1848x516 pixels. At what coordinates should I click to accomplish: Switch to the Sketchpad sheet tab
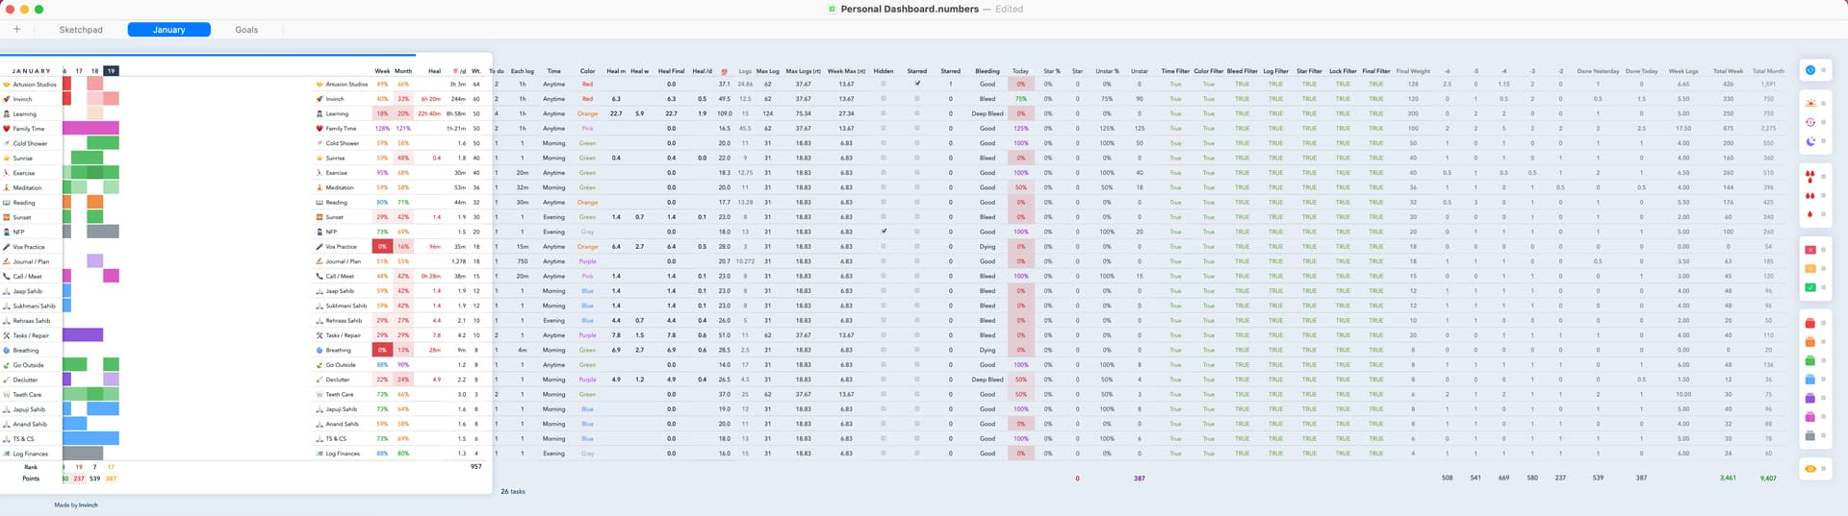(x=81, y=30)
